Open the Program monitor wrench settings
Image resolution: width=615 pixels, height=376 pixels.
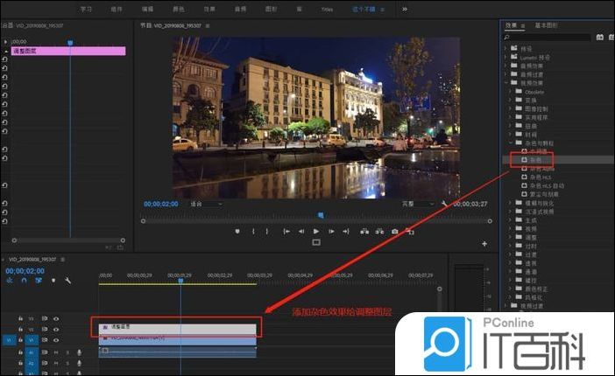coord(445,204)
